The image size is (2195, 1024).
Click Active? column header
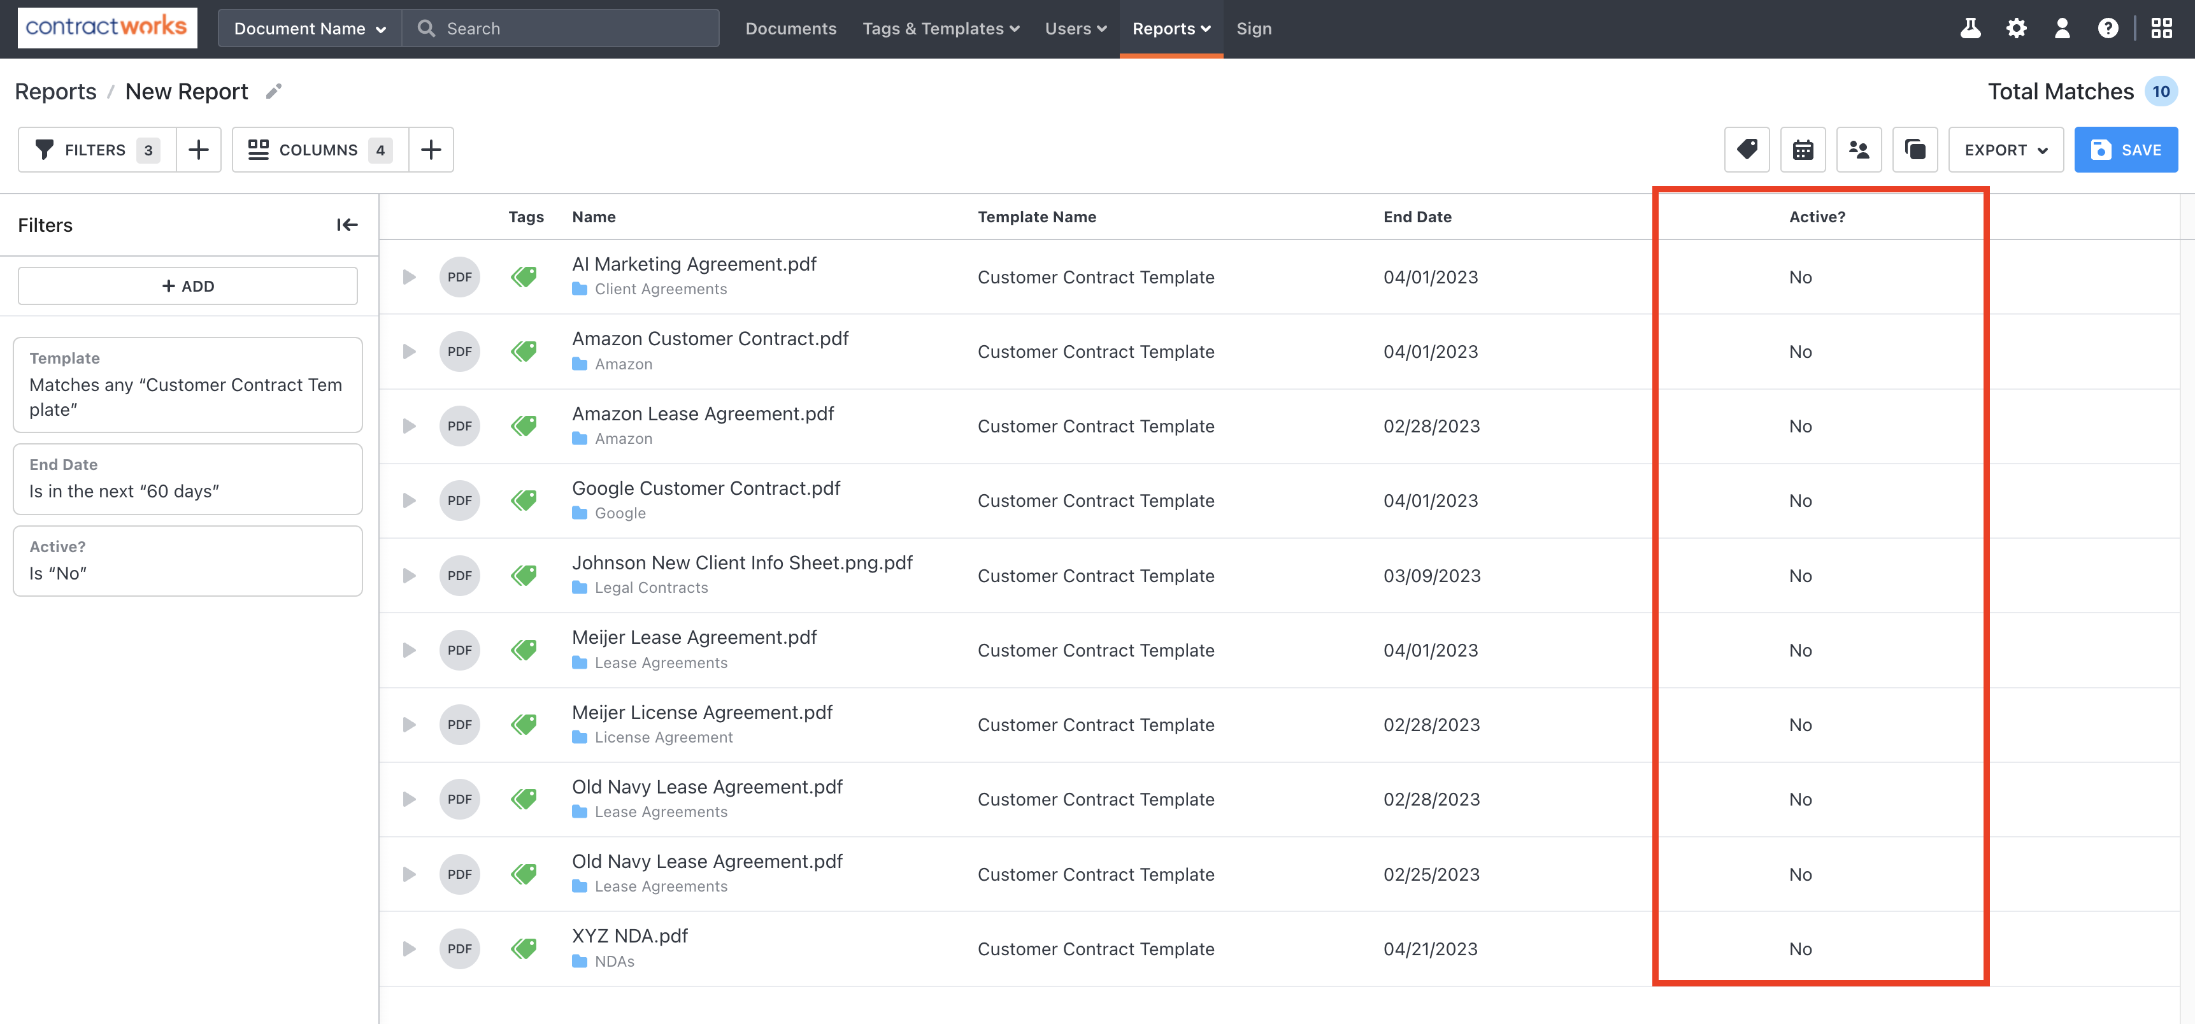1817,217
